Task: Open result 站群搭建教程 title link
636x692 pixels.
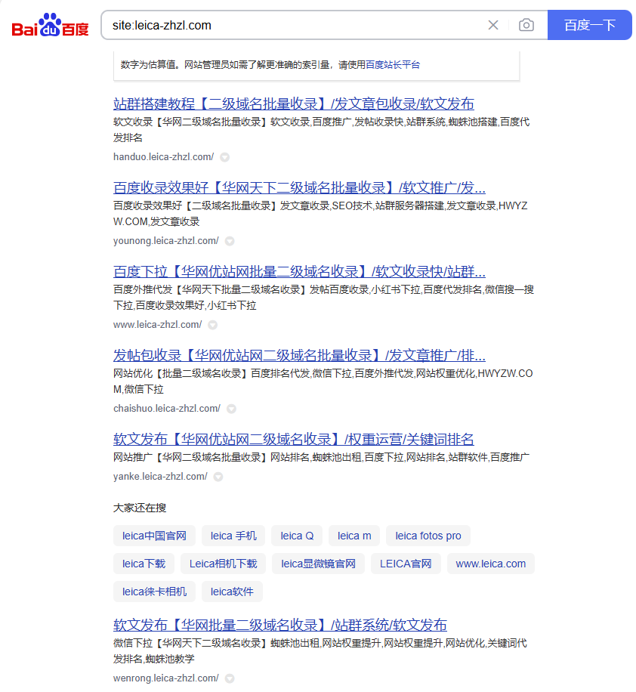Action: 294,103
